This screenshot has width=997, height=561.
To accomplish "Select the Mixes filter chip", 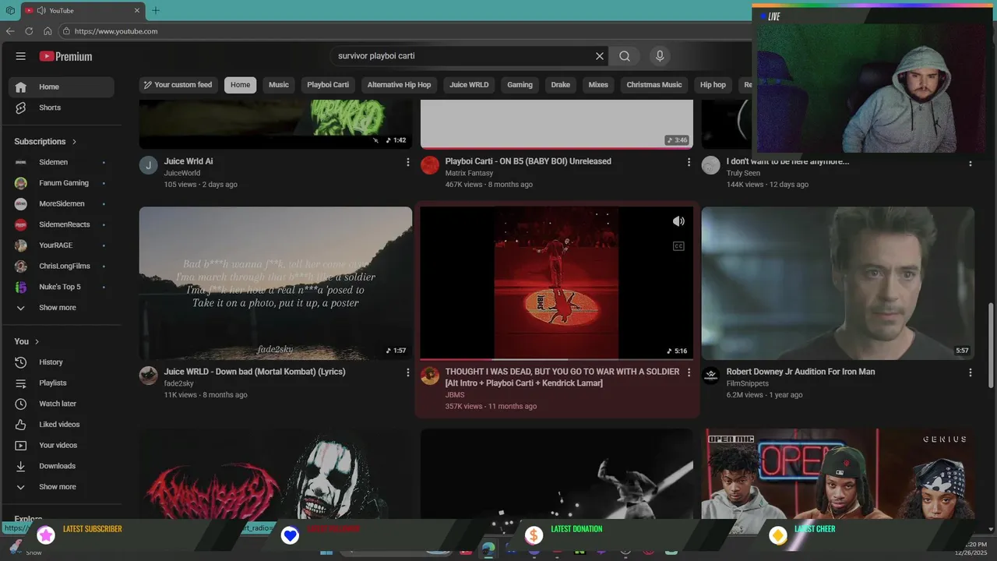I will (598, 85).
